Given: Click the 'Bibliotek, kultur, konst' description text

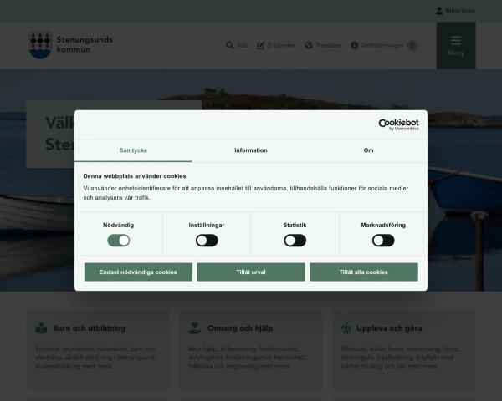Looking at the screenshot, I should tap(401, 358).
